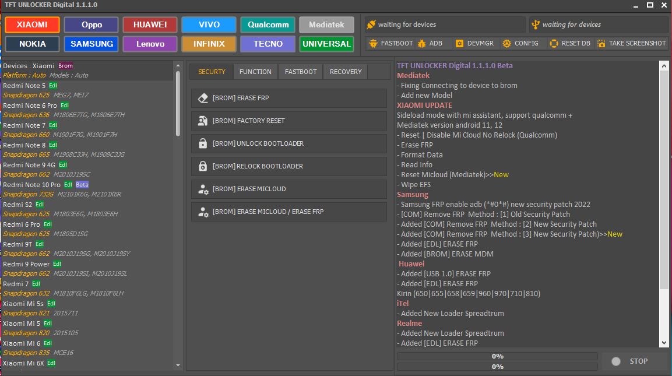Click the ADB bug icon
Screen dimensions: 672x376
click(x=422, y=43)
